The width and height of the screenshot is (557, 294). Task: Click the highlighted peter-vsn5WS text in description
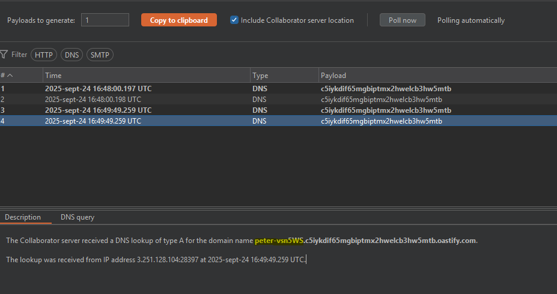click(x=279, y=241)
